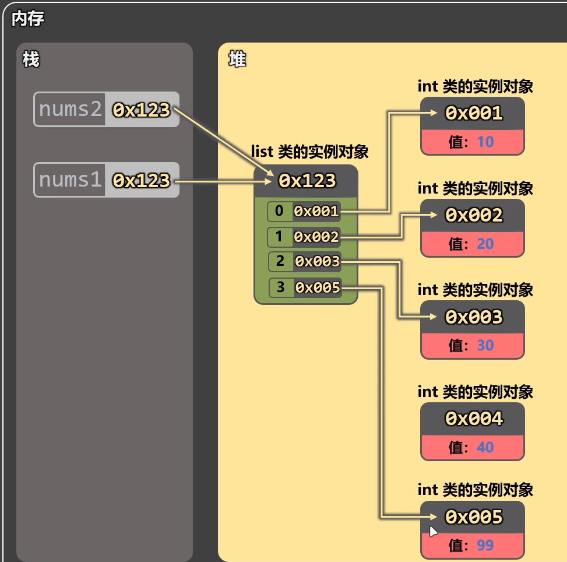
Task: Click the int object header 0x003
Action: click(473, 317)
